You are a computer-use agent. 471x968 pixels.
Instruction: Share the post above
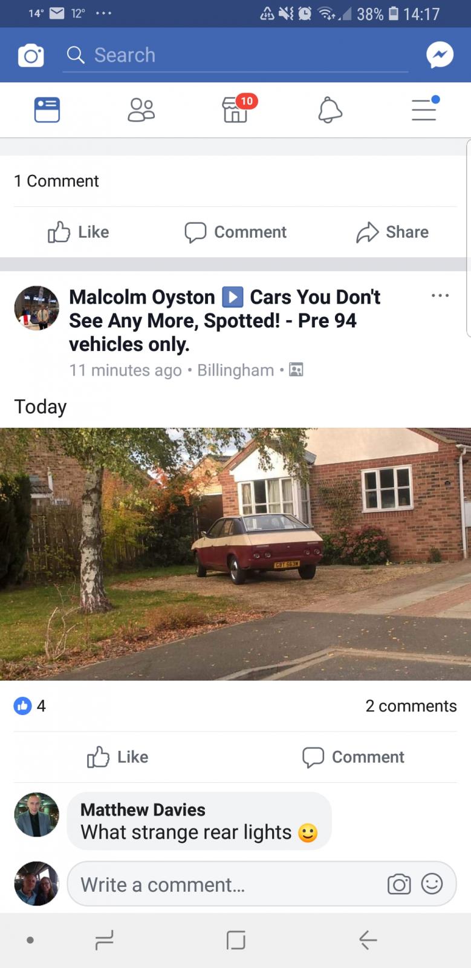coord(392,232)
